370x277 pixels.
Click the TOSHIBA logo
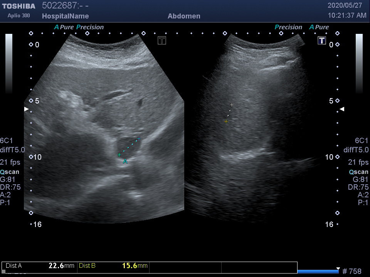coord(18,6)
